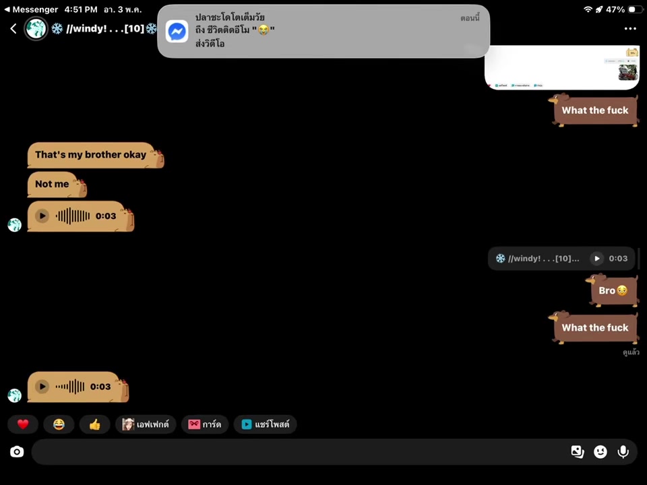
Task: Tap sender avatar beside first voice message
Action: click(x=14, y=225)
